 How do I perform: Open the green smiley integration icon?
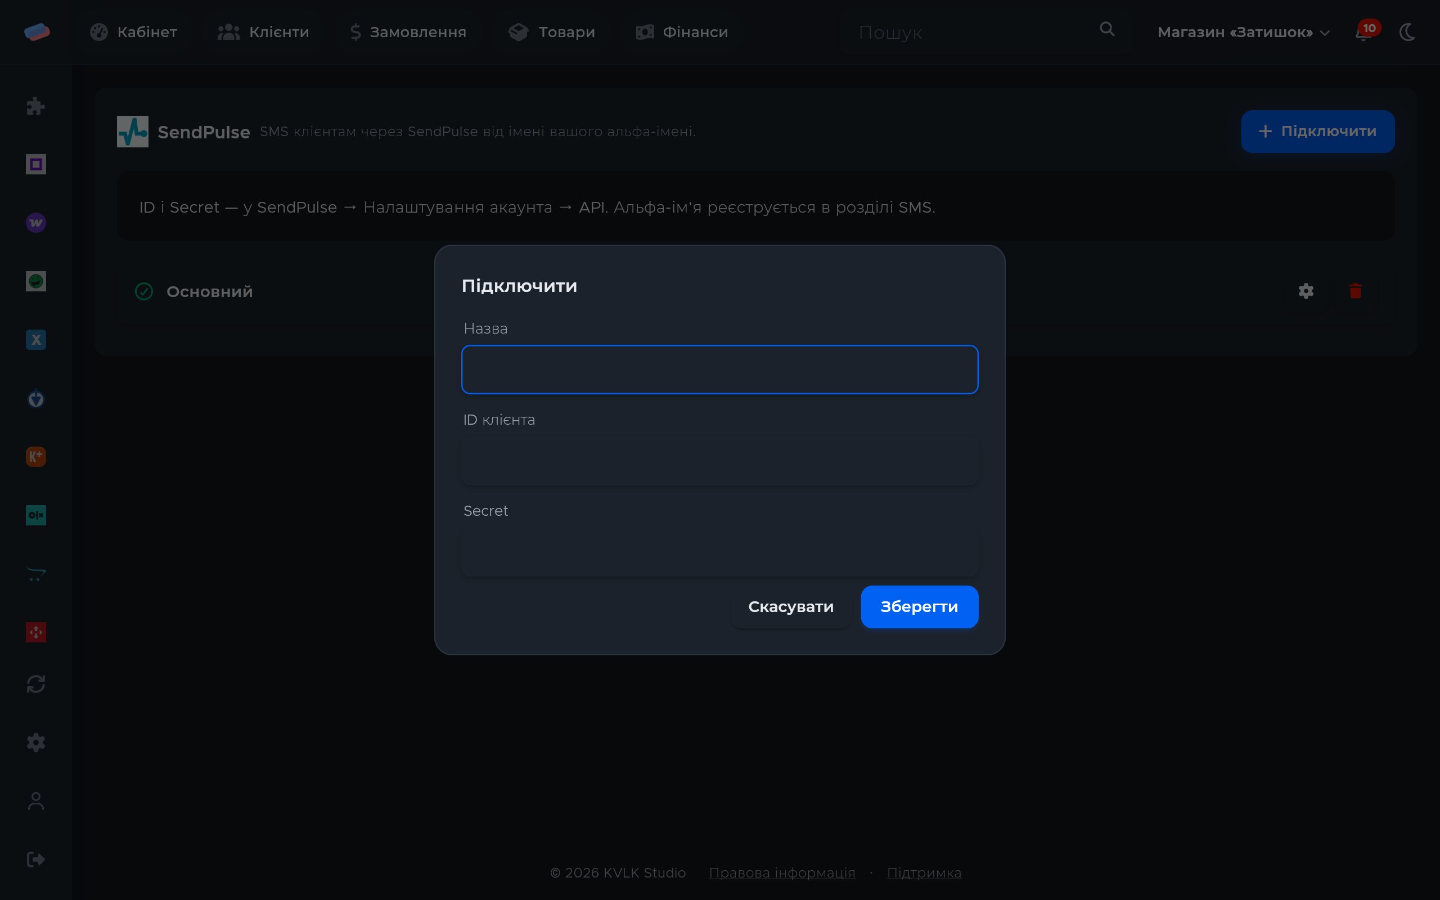coord(35,281)
